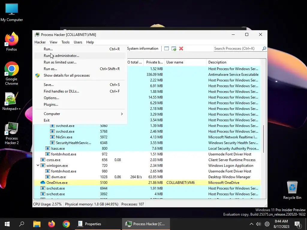This screenshot has height=230, width=307.
Task: Click CPU Usage in the status bar
Action: tap(47, 204)
